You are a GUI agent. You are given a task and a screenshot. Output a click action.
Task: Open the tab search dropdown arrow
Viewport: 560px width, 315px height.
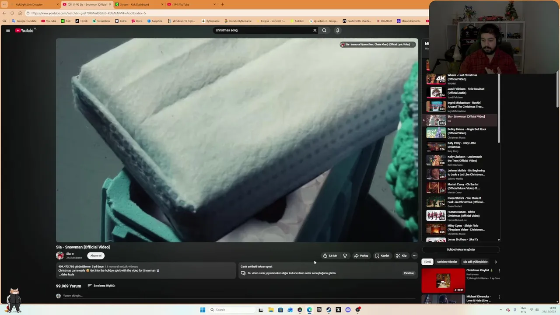(4, 4)
